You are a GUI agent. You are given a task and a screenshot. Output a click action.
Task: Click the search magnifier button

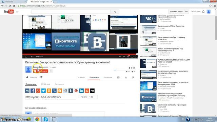click(115, 12)
